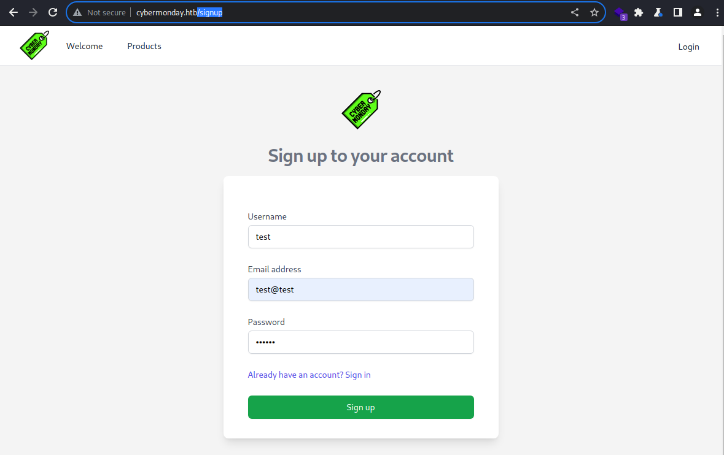Screen dimensions: 724x455
Task: Toggle the browser side panel icon
Action: tap(677, 12)
